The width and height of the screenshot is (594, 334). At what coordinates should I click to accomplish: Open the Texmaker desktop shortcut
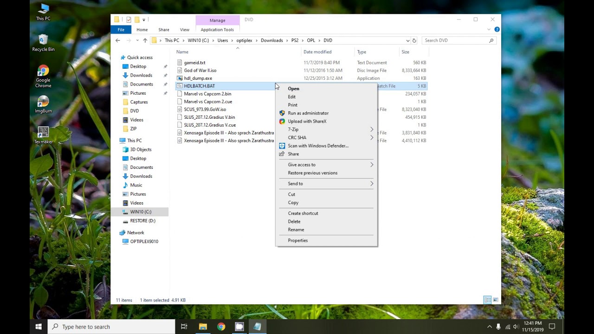(x=43, y=135)
